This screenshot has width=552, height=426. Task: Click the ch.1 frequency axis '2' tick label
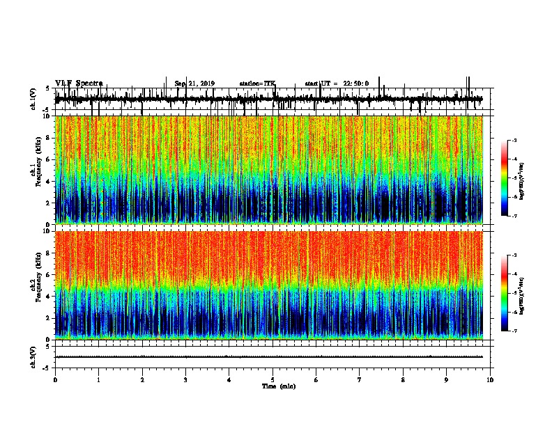[x=48, y=203]
